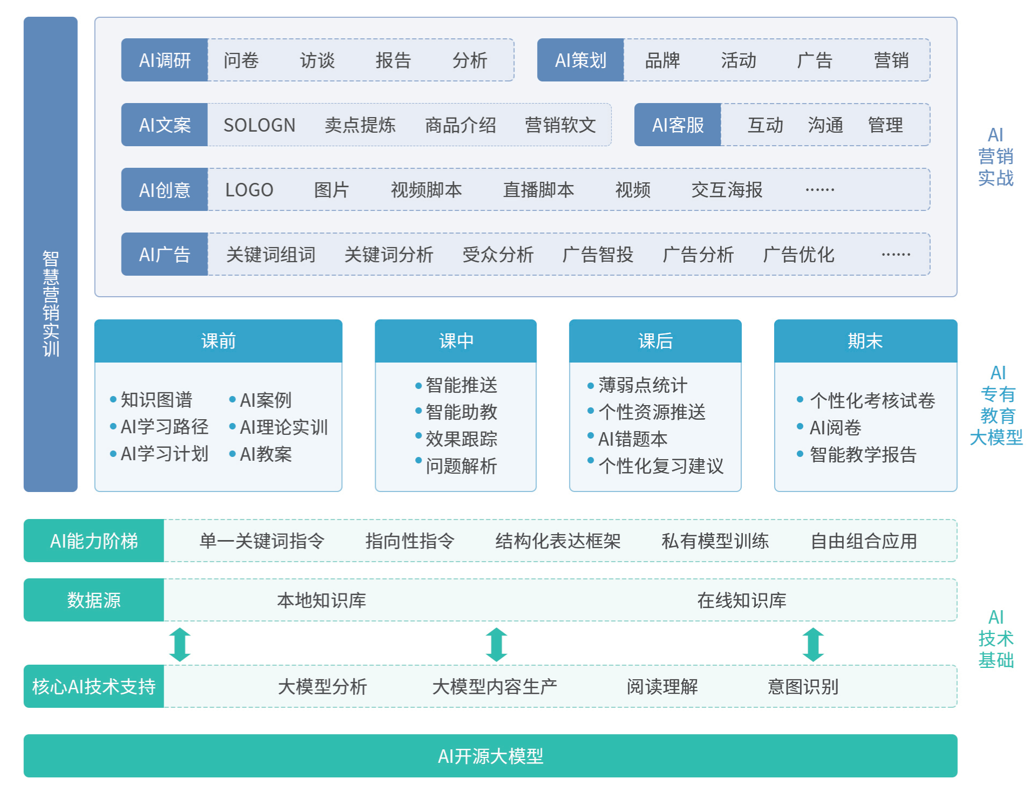The width and height of the screenshot is (1036, 799).
Task: Click 视频脚本 in AI创意 row
Action: pyautogui.click(x=426, y=190)
